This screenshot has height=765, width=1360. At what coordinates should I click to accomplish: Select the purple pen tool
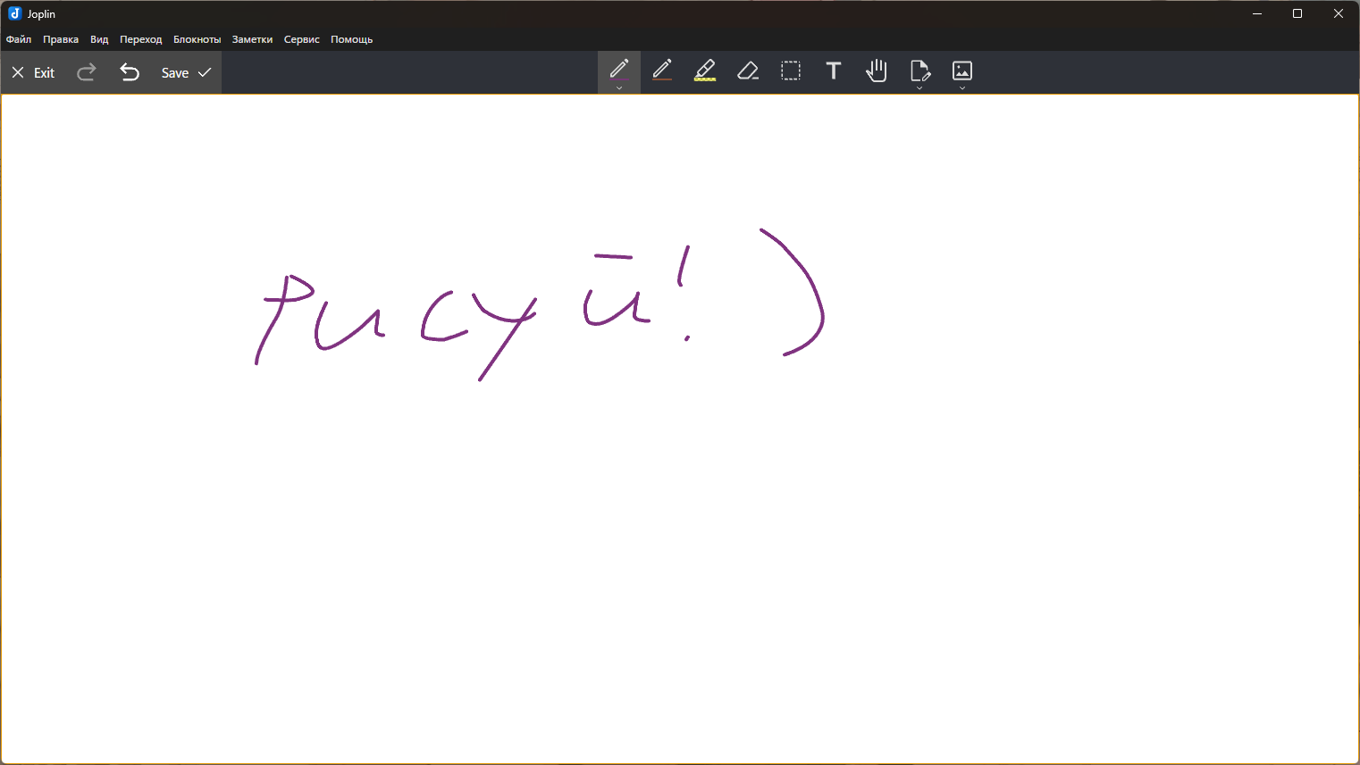pos(618,70)
